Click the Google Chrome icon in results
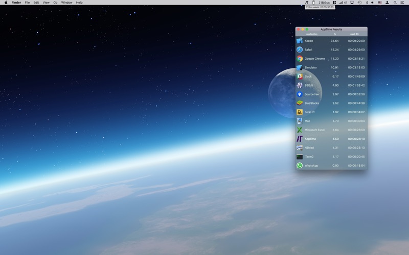This screenshot has width=409, height=255. pyautogui.click(x=300, y=59)
